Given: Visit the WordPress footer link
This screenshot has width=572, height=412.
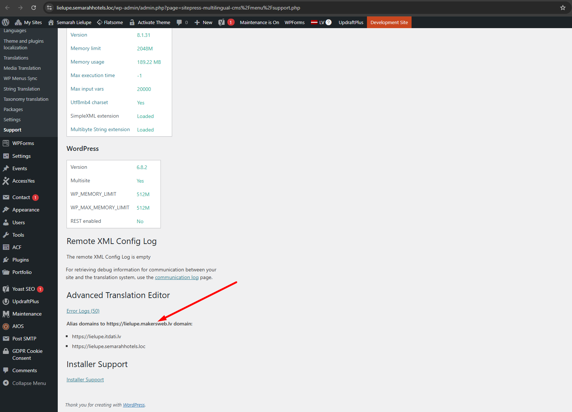Looking at the screenshot, I should [134, 405].
